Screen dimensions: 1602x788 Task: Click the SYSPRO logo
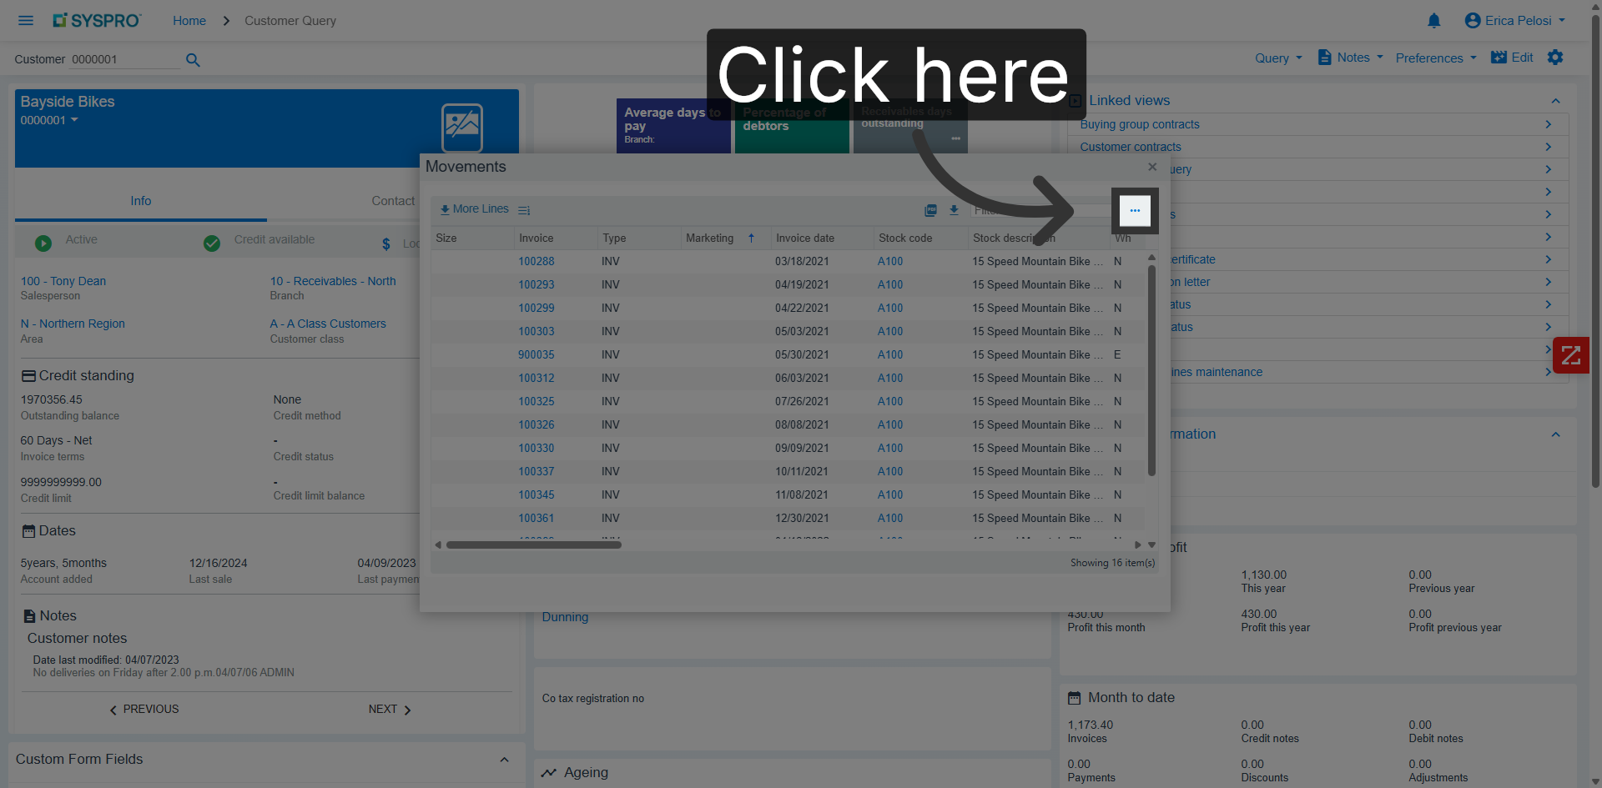[x=97, y=20]
